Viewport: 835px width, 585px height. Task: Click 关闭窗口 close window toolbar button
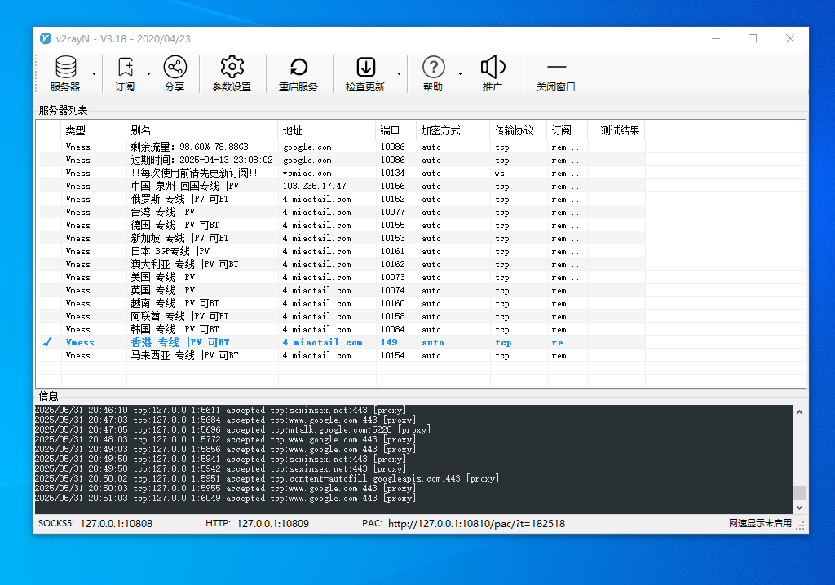556,73
